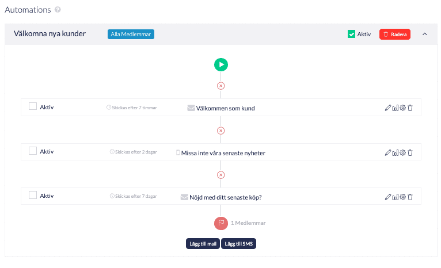
Task: Click the green play start node
Action: click(x=221, y=64)
